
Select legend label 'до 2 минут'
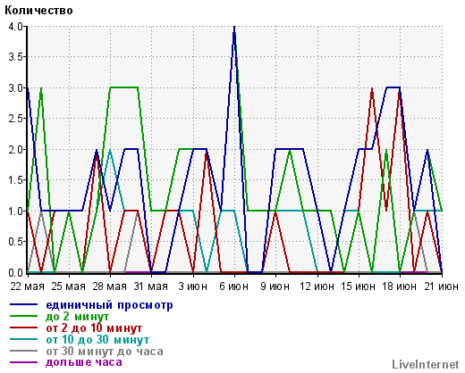click(78, 317)
